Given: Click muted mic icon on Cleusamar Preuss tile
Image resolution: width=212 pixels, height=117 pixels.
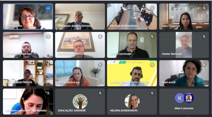Looking at the screenshot, I should [x=48, y=65].
